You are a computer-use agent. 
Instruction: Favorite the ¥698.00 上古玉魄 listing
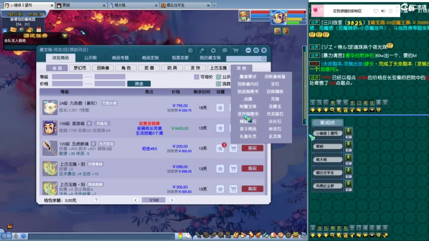tap(220, 169)
